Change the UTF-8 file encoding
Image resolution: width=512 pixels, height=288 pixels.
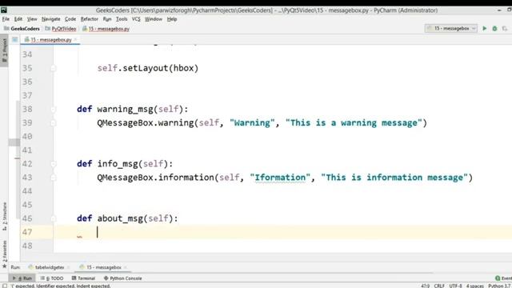coord(455,286)
